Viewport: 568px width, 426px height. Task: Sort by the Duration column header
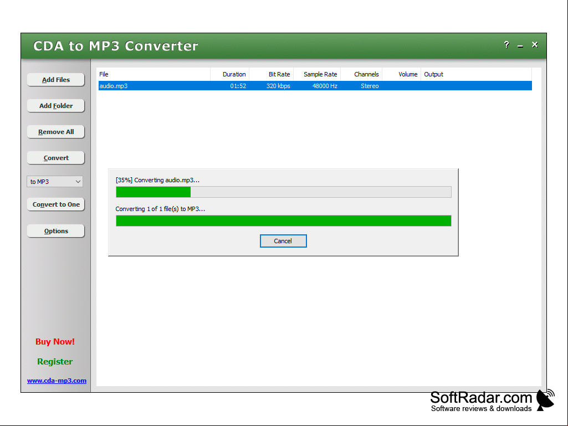[x=229, y=74]
